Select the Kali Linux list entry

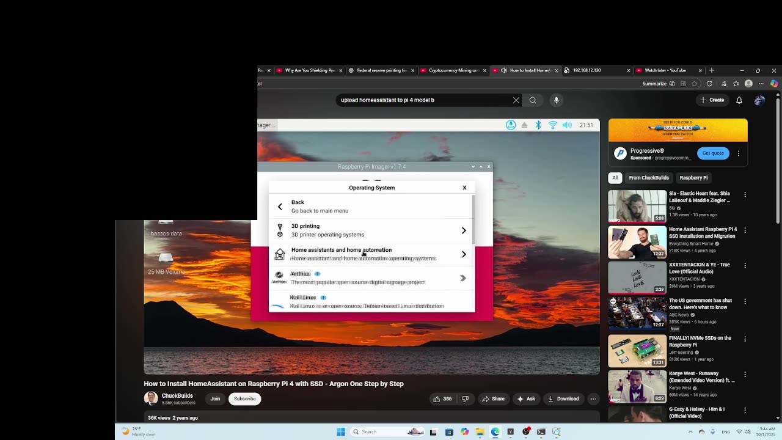pyautogui.click(x=371, y=302)
